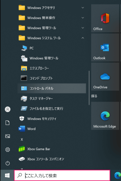Click the user account icon
The image size is (121, 181).
8,109
